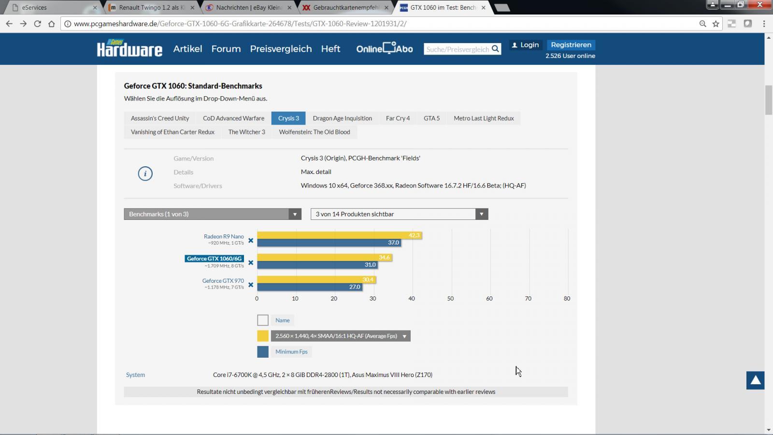Open the Heft navigation link
The width and height of the screenshot is (773, 435).
[x=330, y=49]
